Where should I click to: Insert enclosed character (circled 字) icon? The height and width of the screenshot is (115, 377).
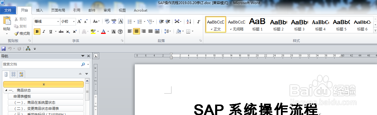pyautogui.click(x=121, y=32)
